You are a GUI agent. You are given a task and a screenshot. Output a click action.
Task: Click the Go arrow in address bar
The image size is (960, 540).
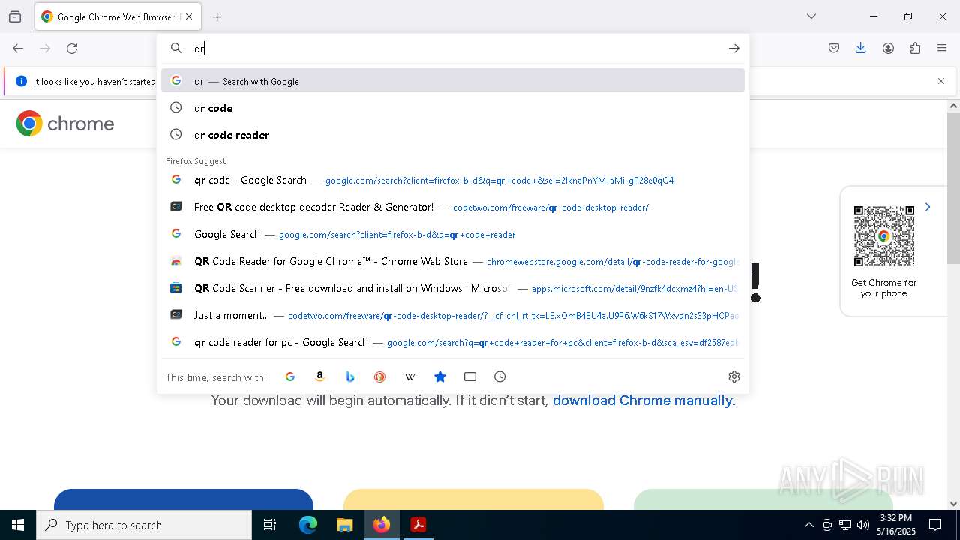733,49
